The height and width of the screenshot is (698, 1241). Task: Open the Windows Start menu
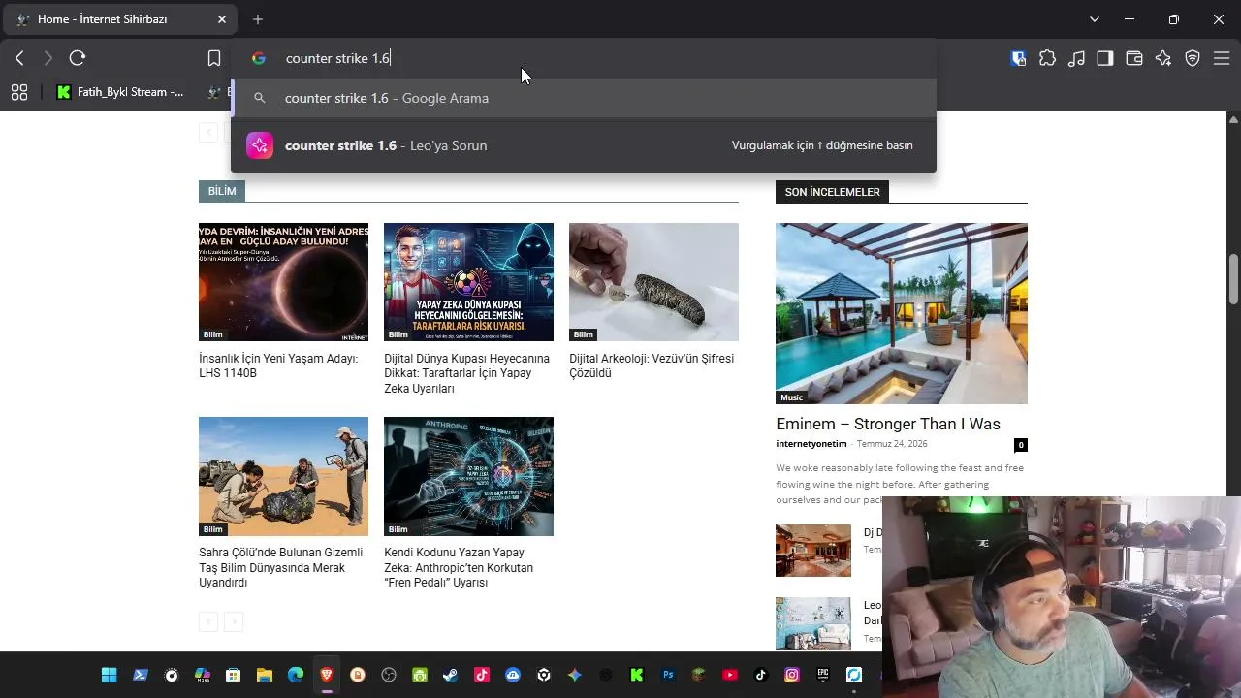click(110, 675)
